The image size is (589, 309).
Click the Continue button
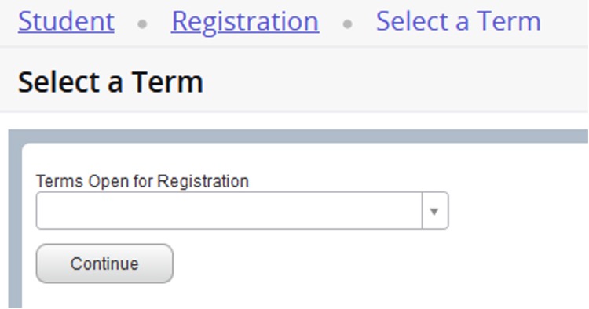click(x=104, y=264)
